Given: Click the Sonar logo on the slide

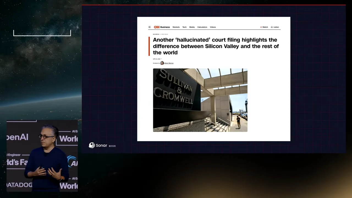Looking at the screenshot, I should pyautogui.click(x=98, y=145).
